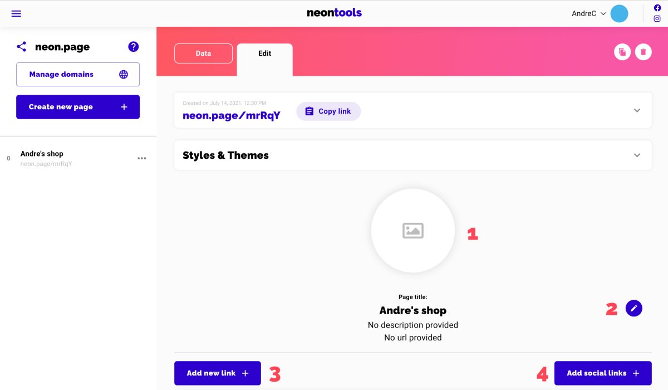Image resolution: width=668 pixels, height=390 pixels.
Task: Upload a page image via the placeholder circle
Action: [x=412, y=230]
